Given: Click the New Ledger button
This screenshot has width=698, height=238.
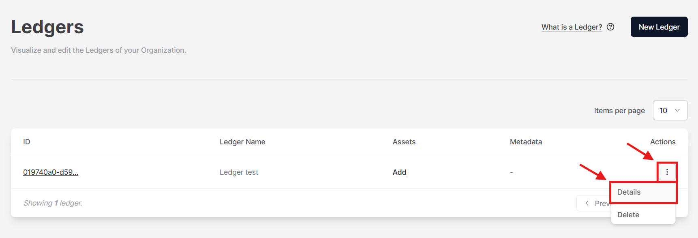Looking at the screenshot, I should pyautogui.click(x=659, y=27).
